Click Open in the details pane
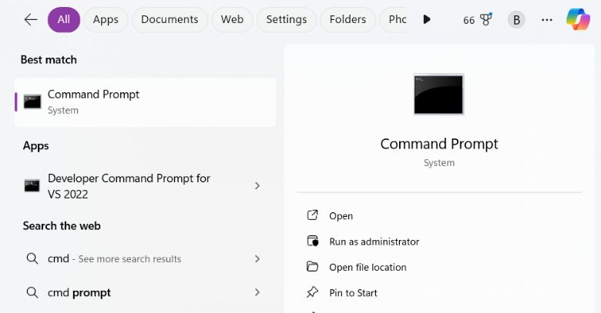 coord(341,216)
